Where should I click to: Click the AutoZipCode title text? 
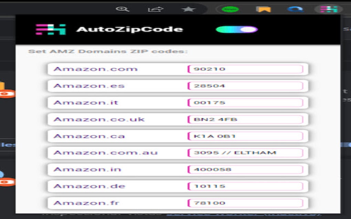pyautogui.click(x=130, y=30)
